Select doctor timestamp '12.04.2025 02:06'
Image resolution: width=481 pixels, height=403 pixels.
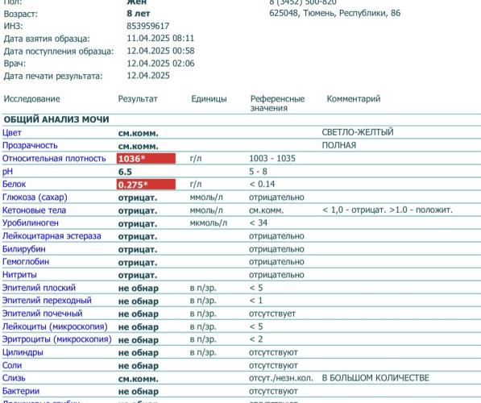tap(160, 63)
